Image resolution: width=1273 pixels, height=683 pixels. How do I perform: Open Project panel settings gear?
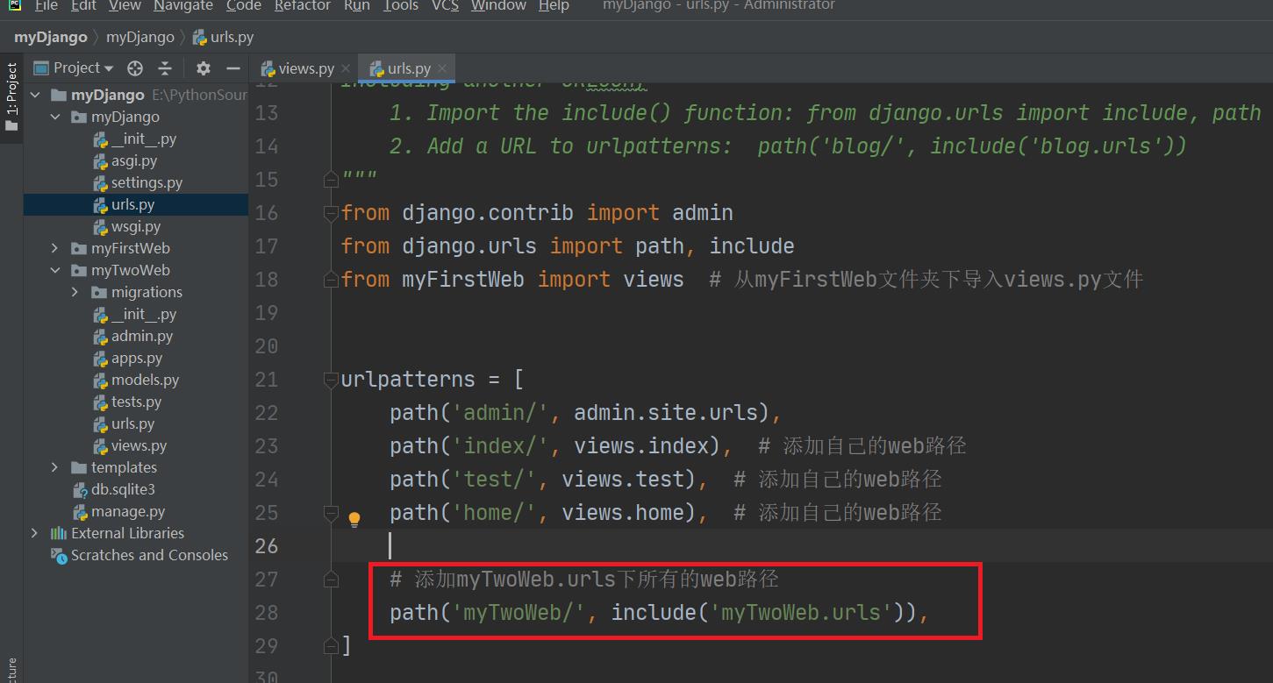point(204,68)
